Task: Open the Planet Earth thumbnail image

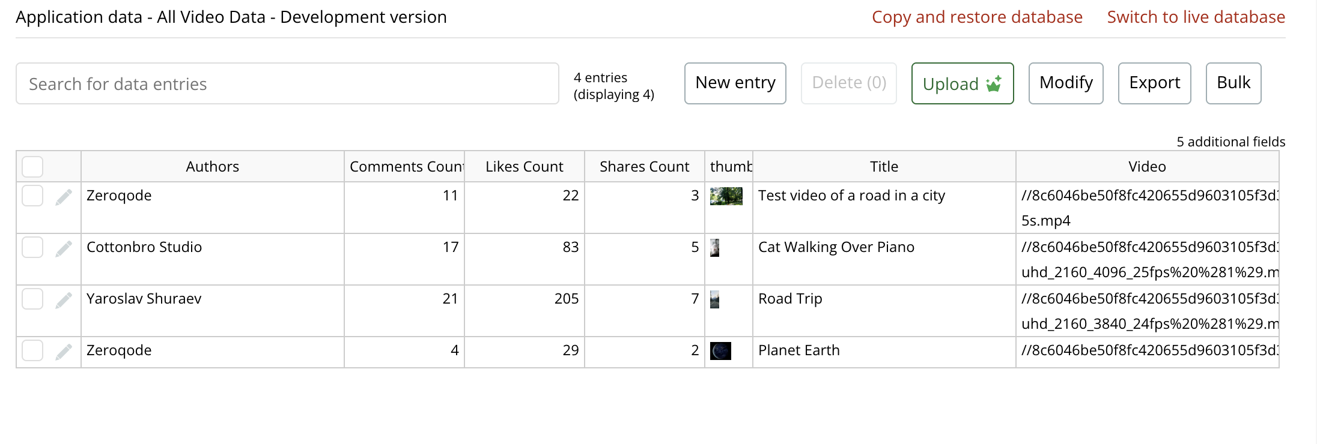Action: pos(720,351)
